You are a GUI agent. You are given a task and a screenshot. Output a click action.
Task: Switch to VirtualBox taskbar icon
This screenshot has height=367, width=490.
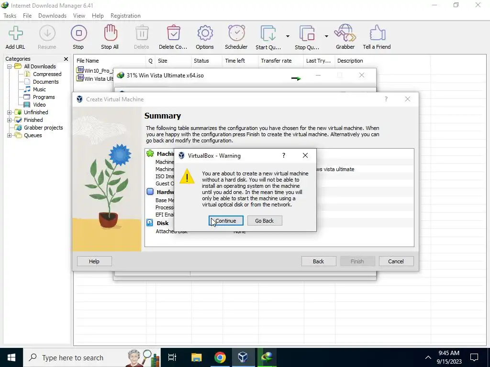243,357
